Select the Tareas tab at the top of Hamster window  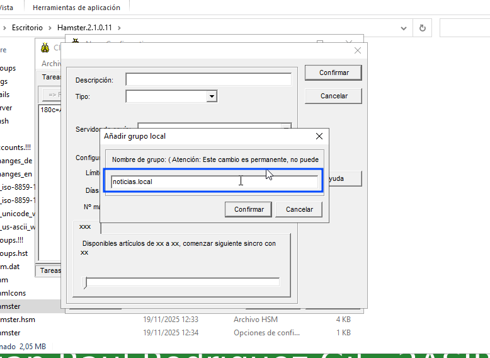51,77
